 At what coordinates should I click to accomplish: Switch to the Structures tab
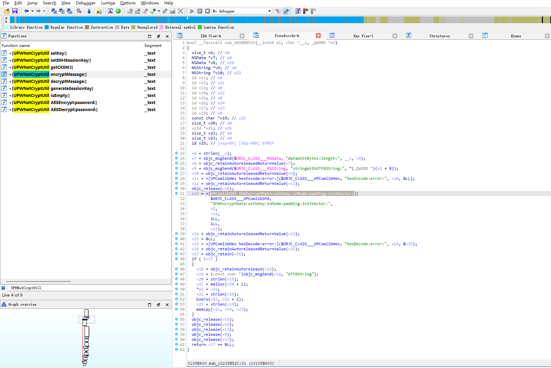pyautogui.click(x=439, y=36)
